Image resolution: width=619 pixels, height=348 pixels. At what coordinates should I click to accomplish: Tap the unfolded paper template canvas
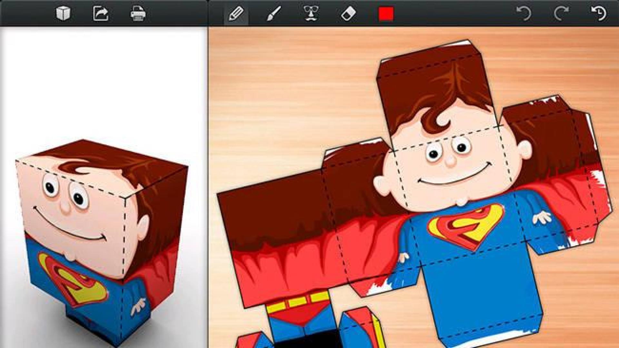pyautogui.click(x=414, y=188)
